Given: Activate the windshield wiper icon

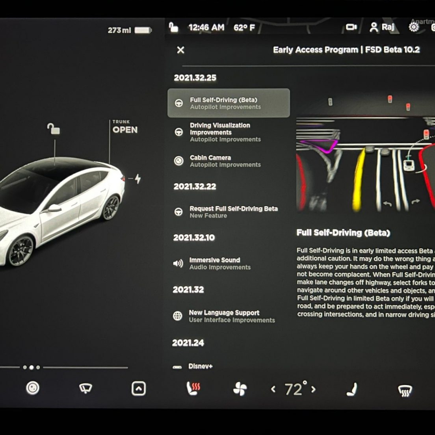Looking at the screenshot, I should coord(86,388).
